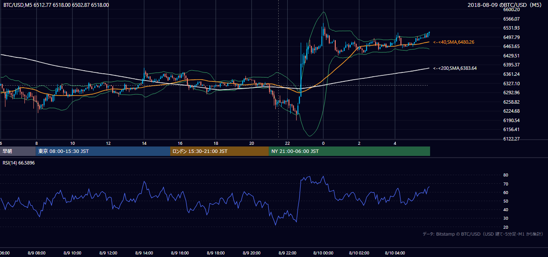The height and width of the screenshot is (257, 548).
Task: Click the 8/10 02:00 date label
Action: tap(359, 253)
